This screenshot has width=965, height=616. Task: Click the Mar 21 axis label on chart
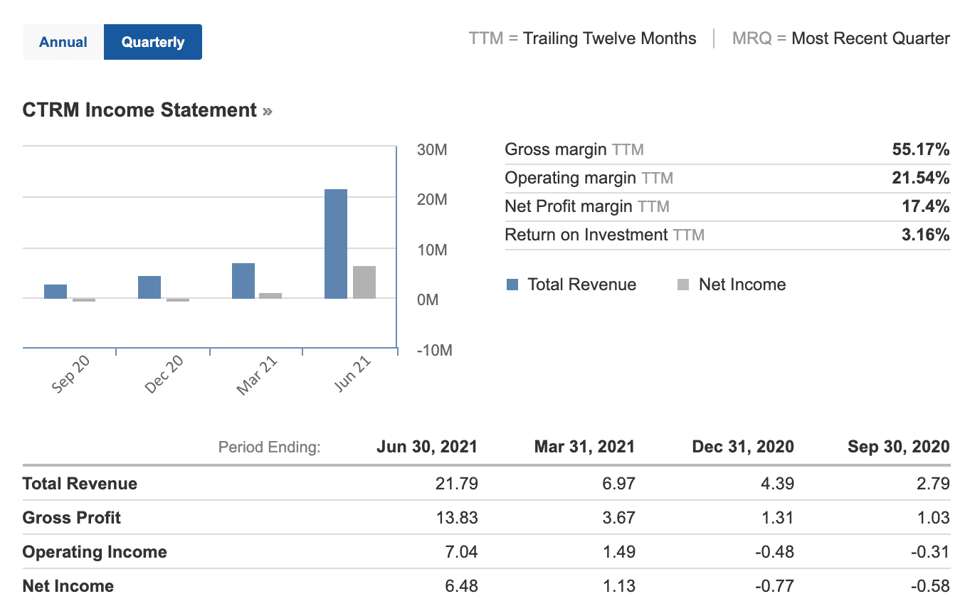coord(257,376)
